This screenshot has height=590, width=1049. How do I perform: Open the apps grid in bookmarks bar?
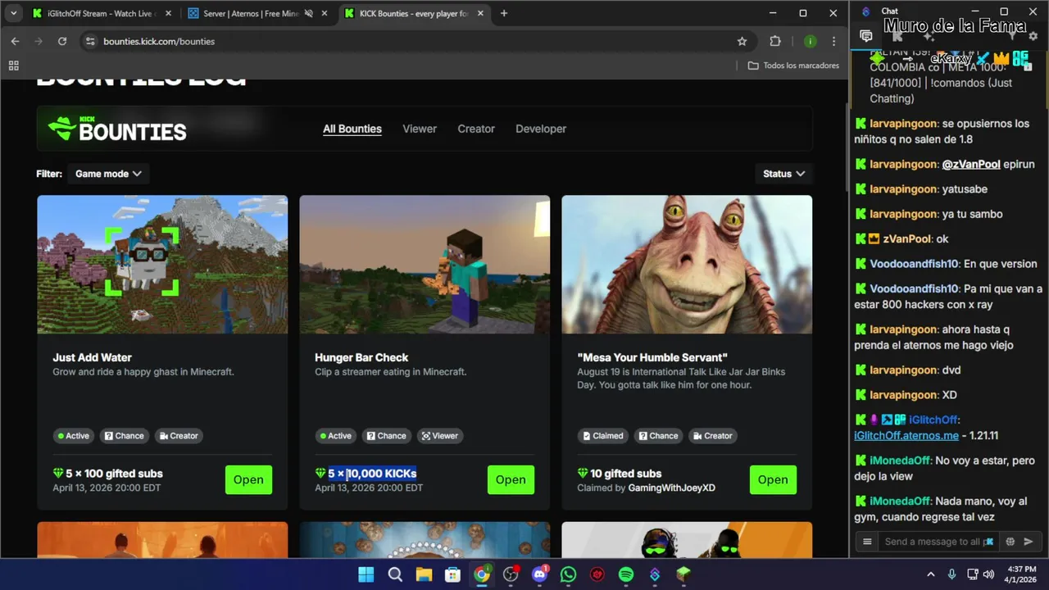[13, 66]
